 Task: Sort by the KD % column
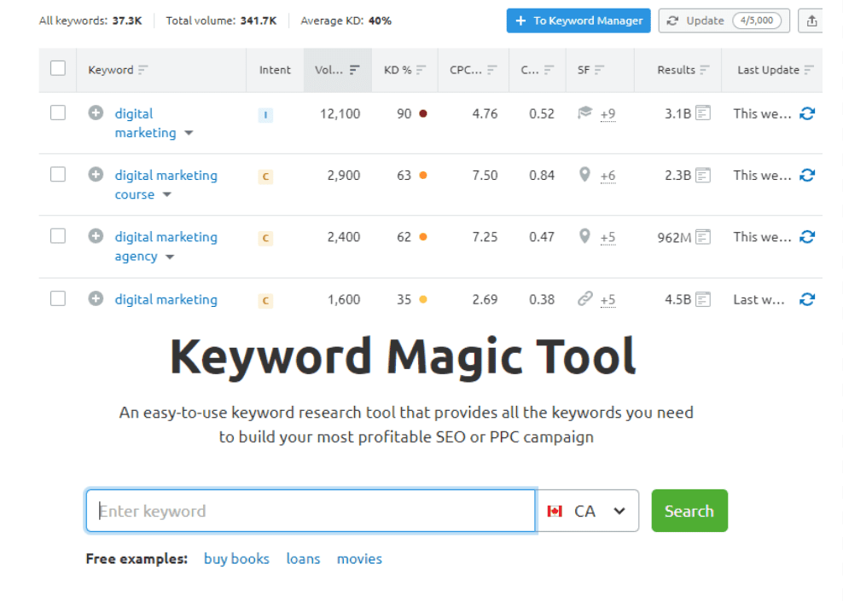[x=421, y=70]
